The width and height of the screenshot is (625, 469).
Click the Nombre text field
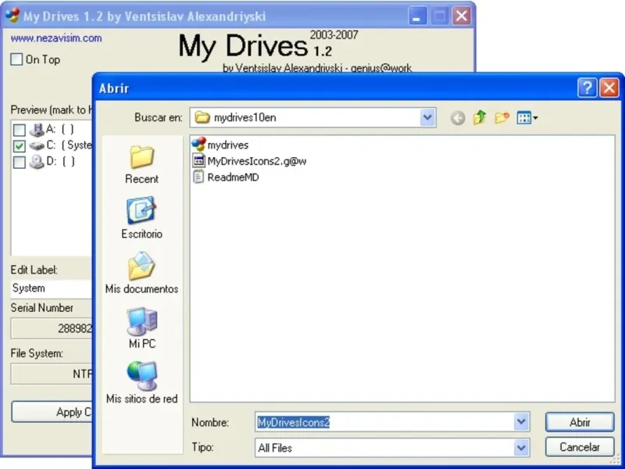[x=385, y=422]
